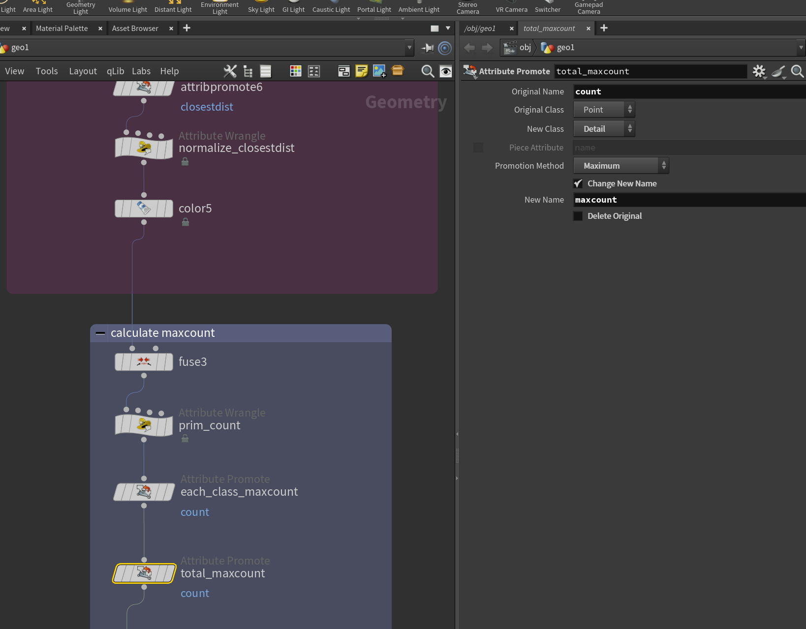This screenshot has height=629, width=806.
Task: Open the network editor search magnifier
Action: click(x=428, y=71)
